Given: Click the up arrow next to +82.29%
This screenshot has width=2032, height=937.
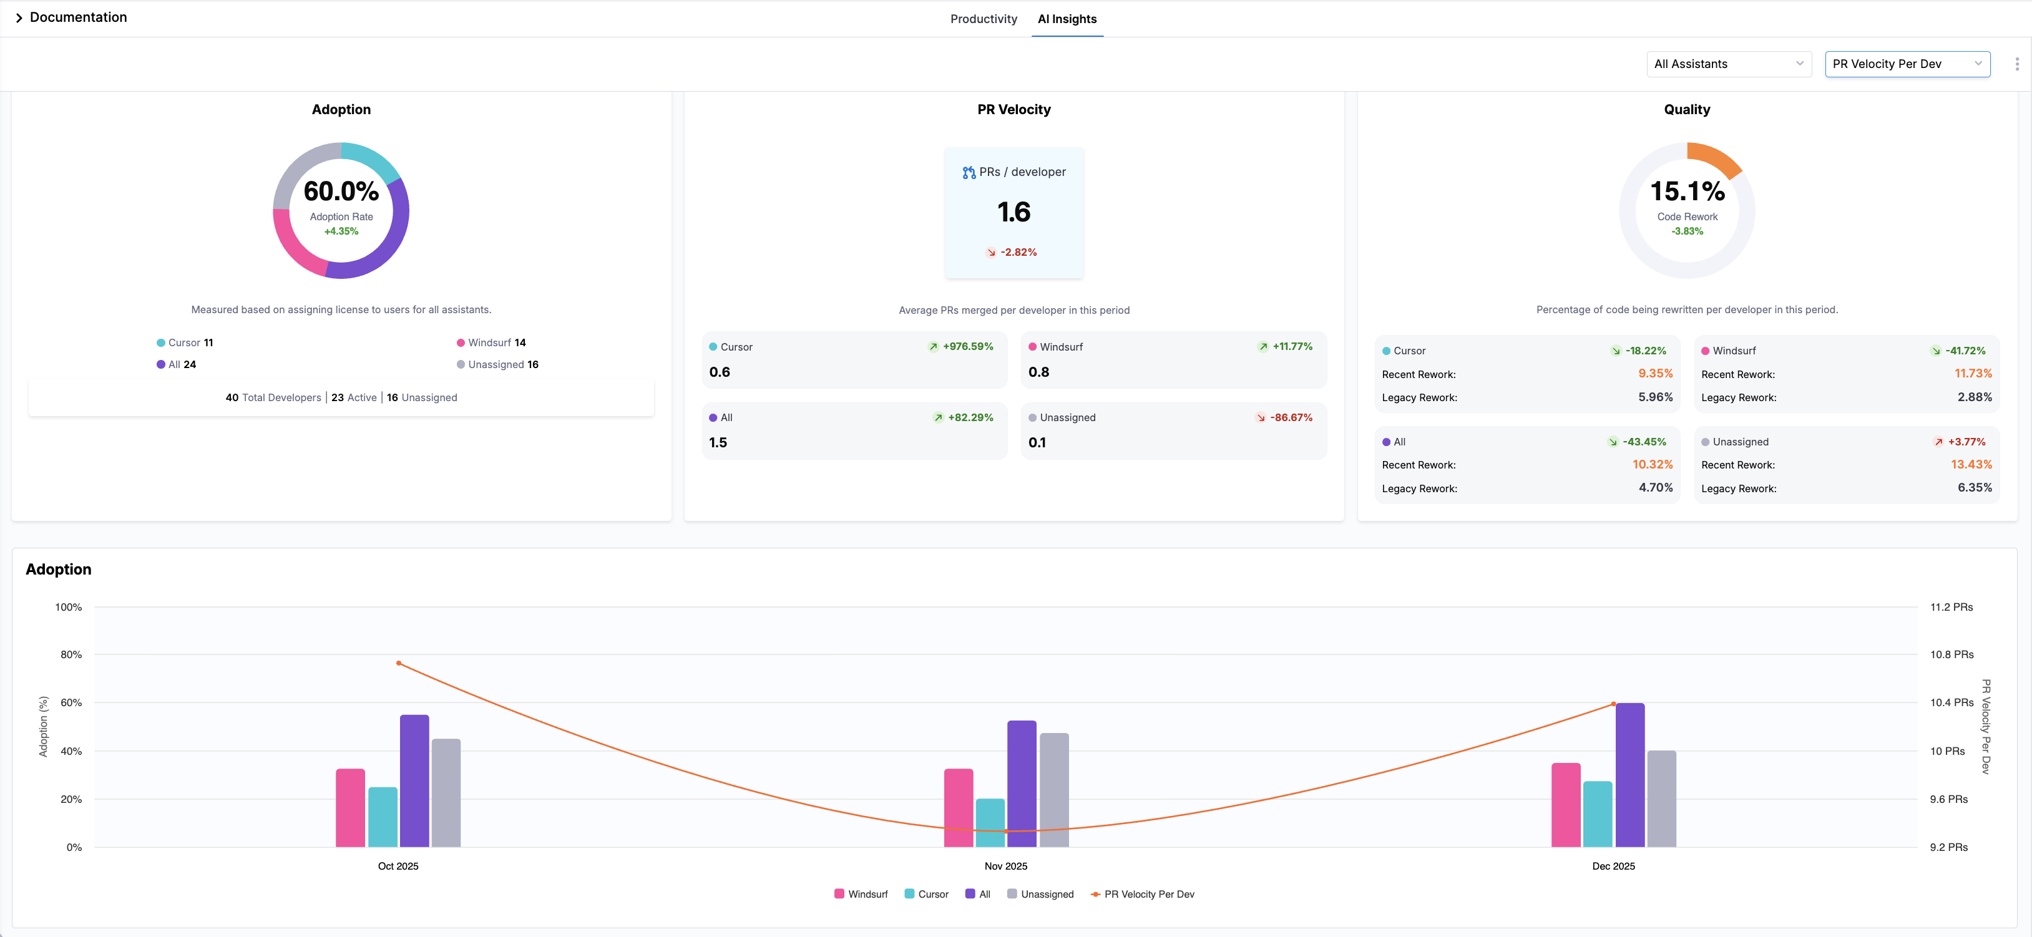Looking at the screenshot, I should (x=938, y=418).
